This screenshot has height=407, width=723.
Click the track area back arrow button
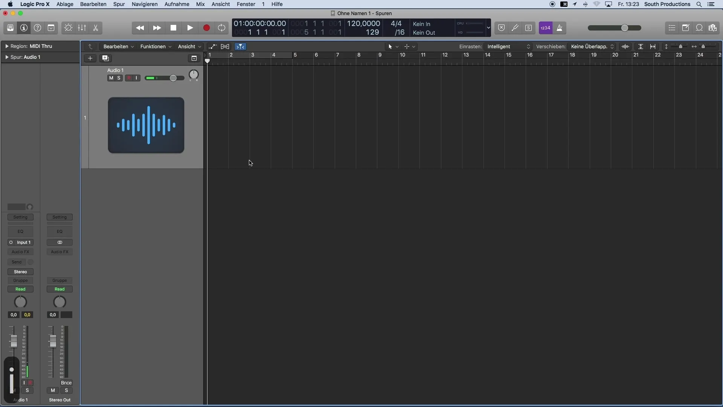click(x=90, y=46)
